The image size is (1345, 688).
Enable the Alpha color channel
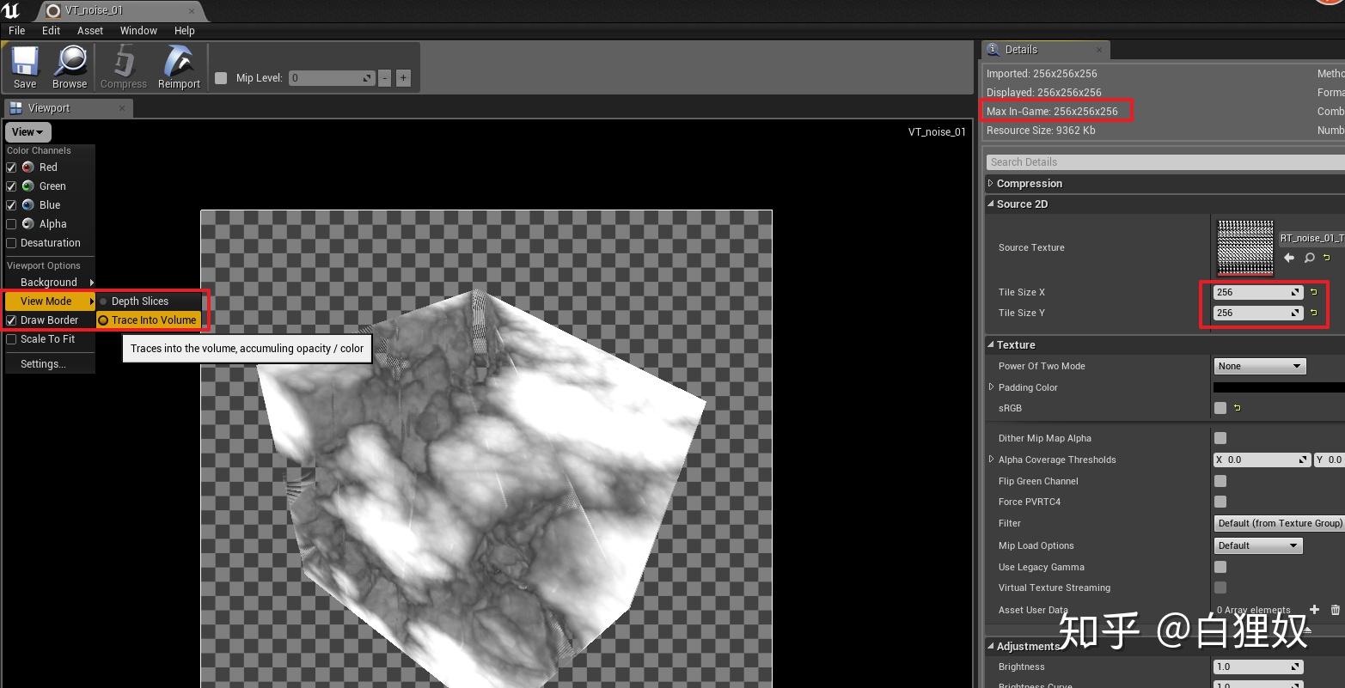click(x=11, y=223)
